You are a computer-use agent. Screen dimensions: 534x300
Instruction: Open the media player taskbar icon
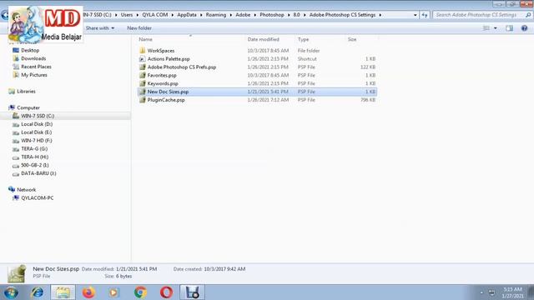[114, 292]
